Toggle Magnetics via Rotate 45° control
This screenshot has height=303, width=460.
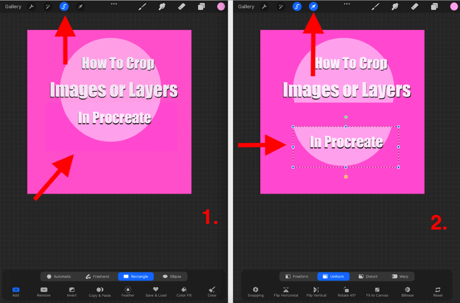[347, 291]
